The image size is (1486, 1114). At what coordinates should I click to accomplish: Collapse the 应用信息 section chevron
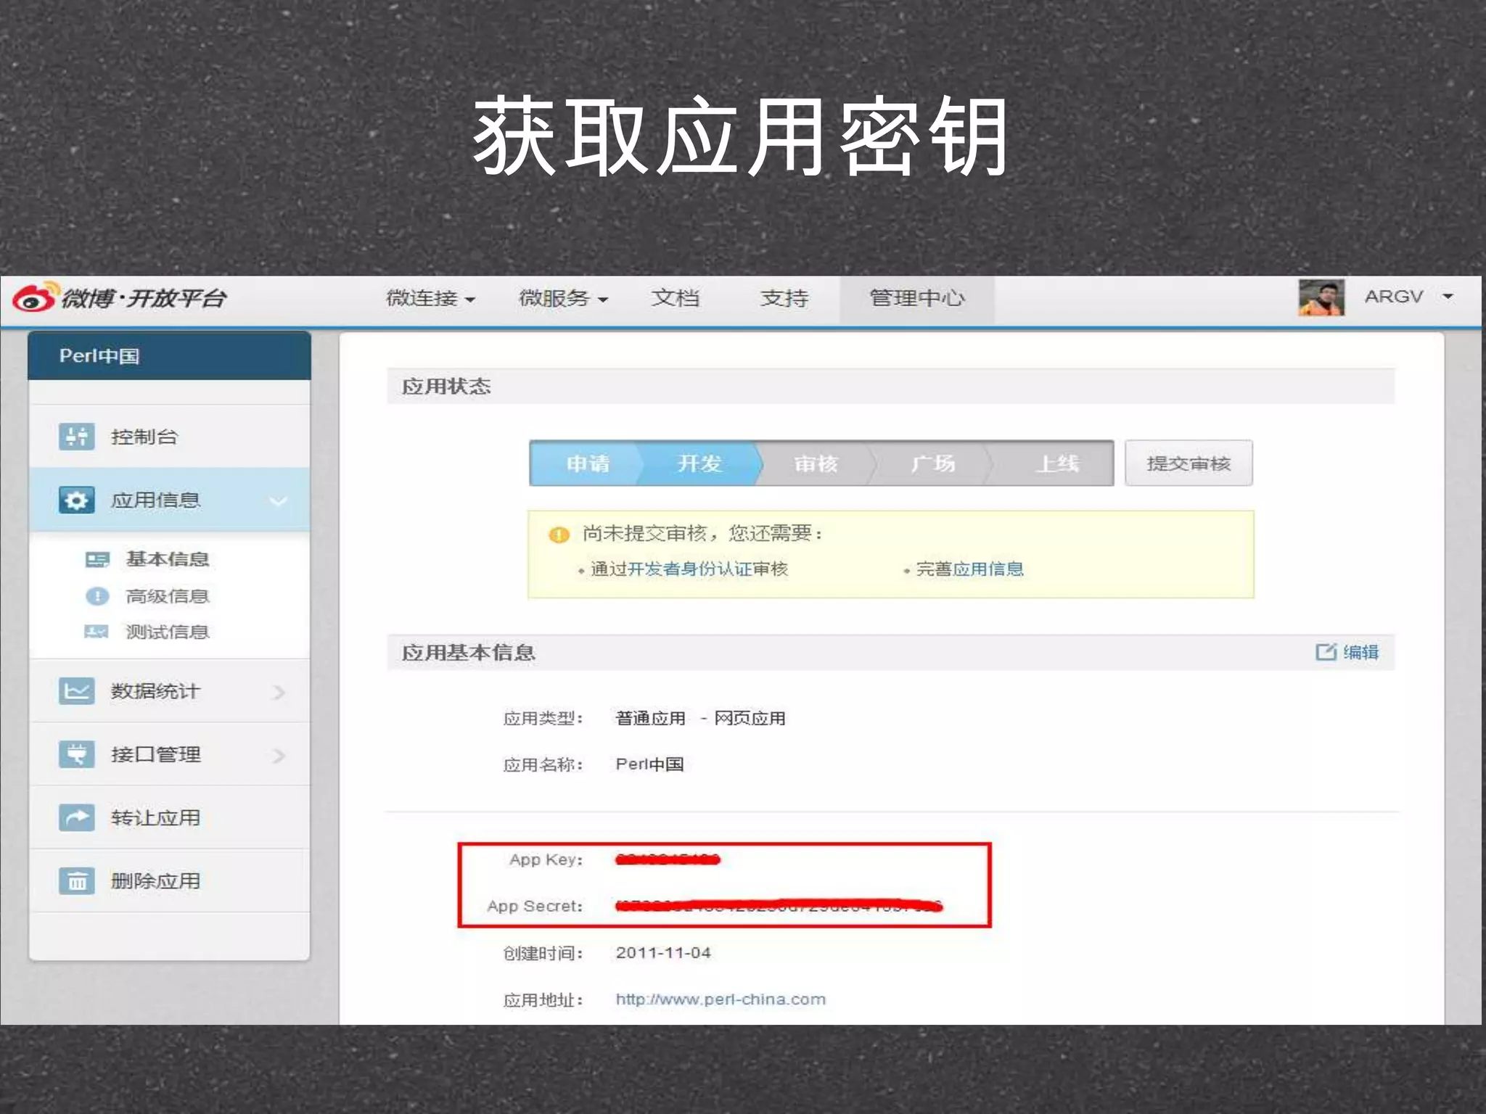point(279,500)
